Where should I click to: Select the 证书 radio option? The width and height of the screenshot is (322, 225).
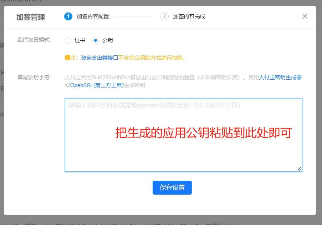coord(68,40)
